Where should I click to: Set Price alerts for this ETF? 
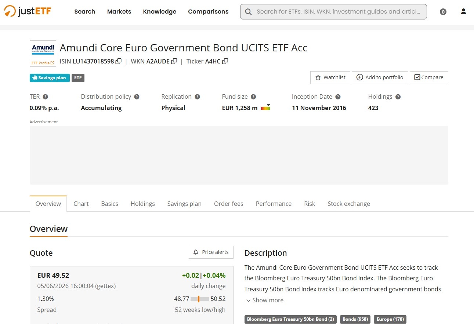211,252
